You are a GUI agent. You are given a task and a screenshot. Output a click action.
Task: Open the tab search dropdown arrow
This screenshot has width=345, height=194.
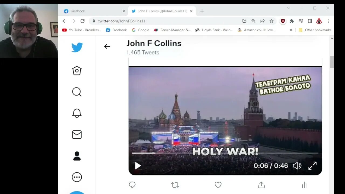click(x=289, y=8)
